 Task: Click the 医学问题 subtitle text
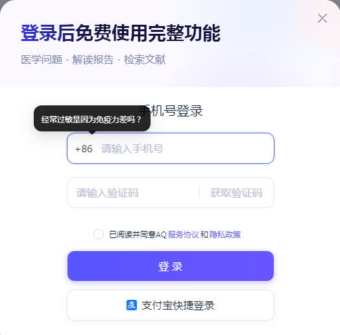[42, 60]
